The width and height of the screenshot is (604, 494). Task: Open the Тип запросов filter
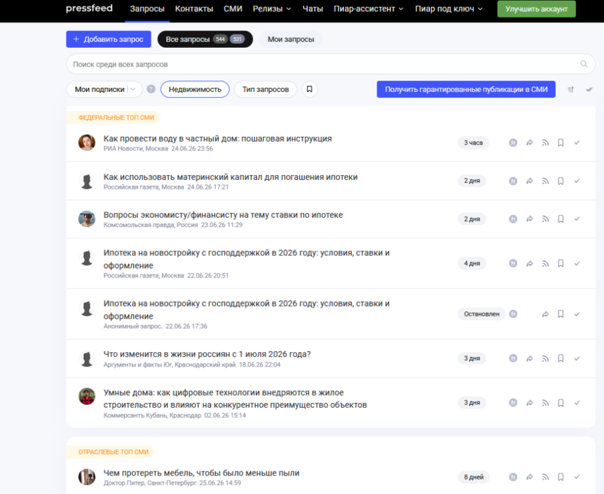pos(265,89)
